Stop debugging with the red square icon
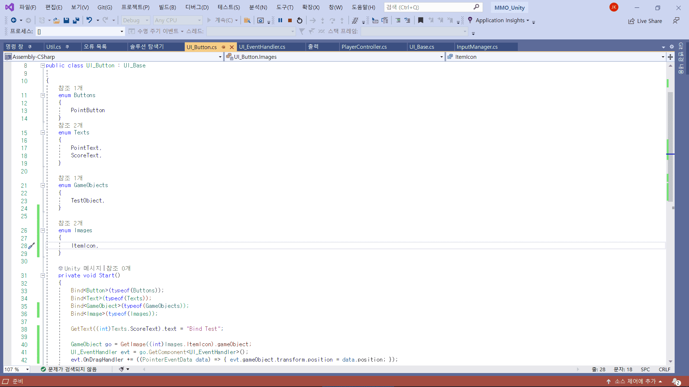Image resolution: width=689 pixels, height=387 pixels. click(x=290, y=20)
